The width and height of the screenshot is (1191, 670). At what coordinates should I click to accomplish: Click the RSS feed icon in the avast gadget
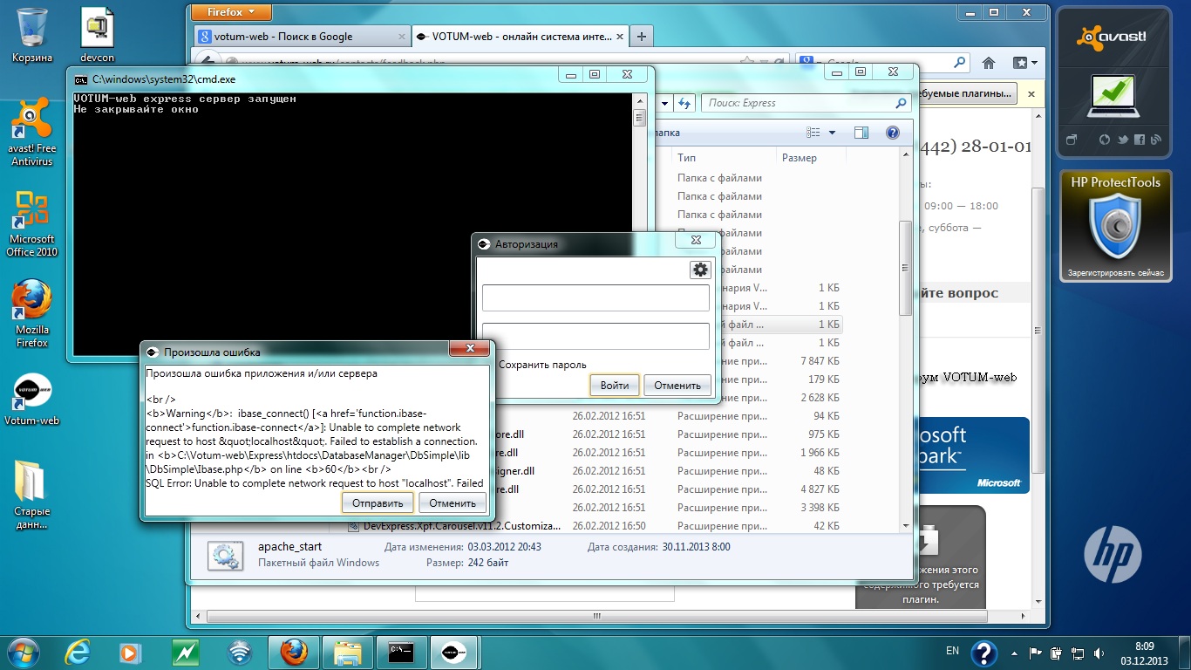pos(1156,140)
